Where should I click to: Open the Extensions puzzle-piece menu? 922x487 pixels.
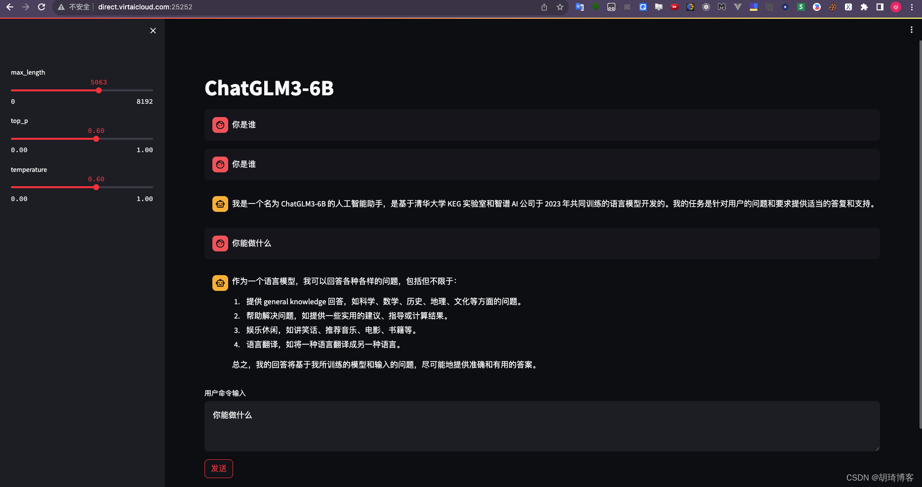coord(864,7)
